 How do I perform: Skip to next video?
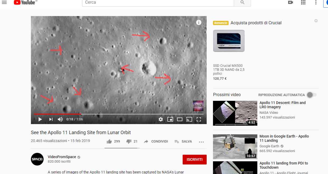51,119
